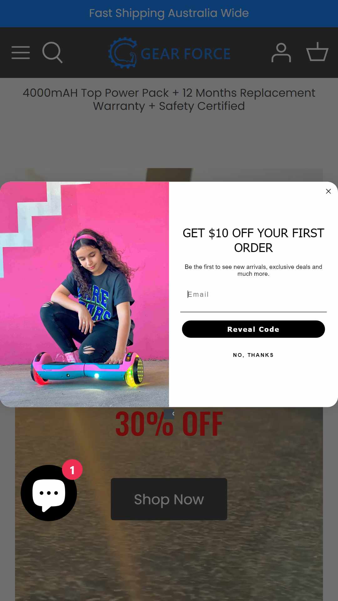Click the new arrivals description text
Image resolution: width=338 pixels, height=601 pixels.
coord(253,270)
